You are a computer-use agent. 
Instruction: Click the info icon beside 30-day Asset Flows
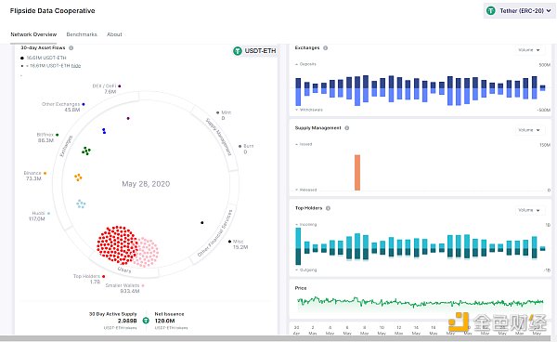click(71, 48)
